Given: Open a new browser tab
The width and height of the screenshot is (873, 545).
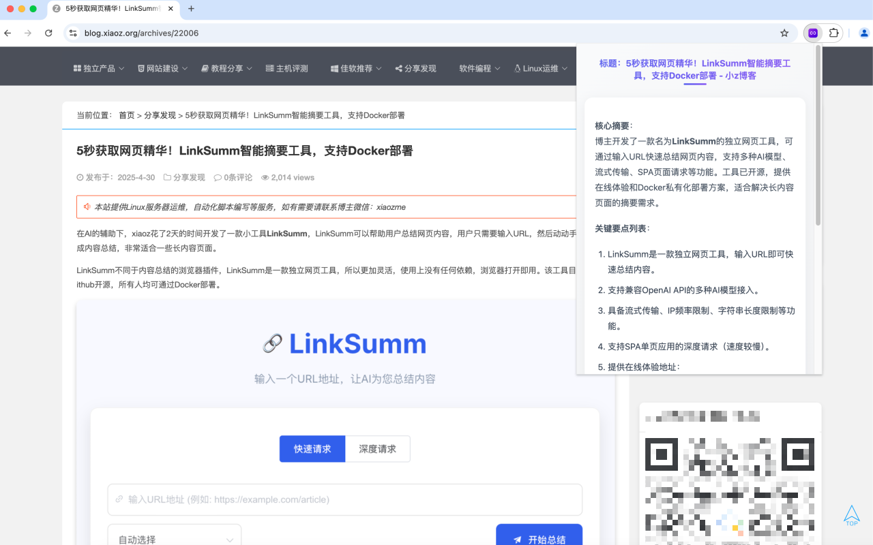Looking at the screenshot, I should pyautogui.click(x=191, y=9).
